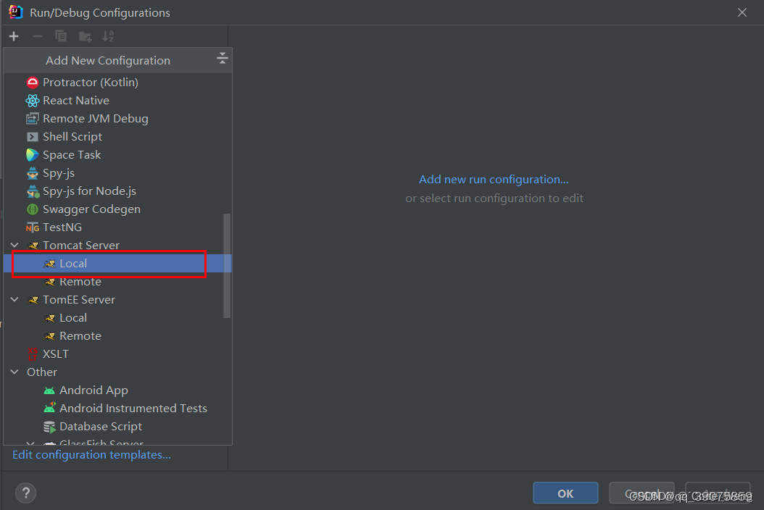This screenshot has height=510, width=764.
Task: Click the Create New Folder icon
Action: click(x=86, y=36)
